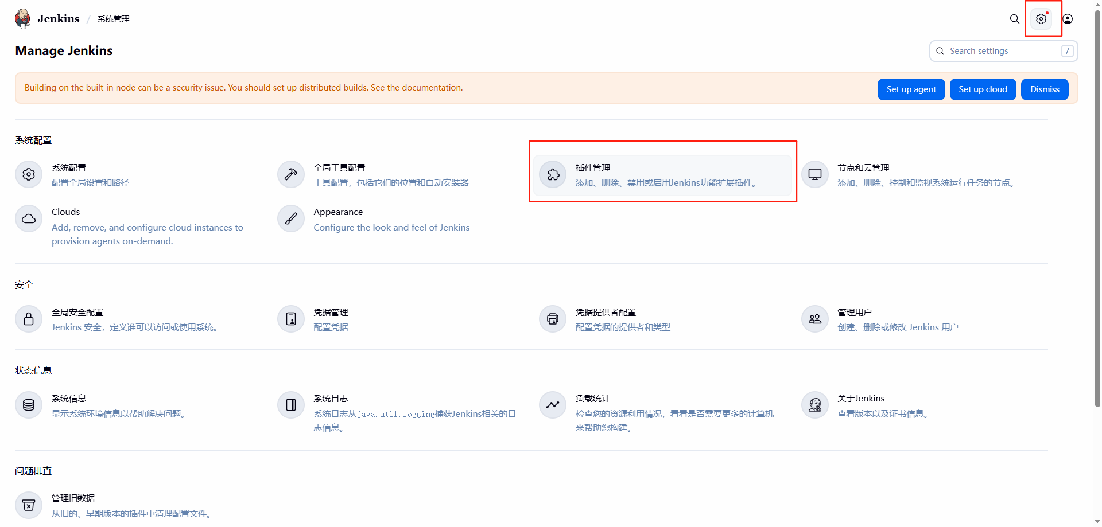
Task: Click description '配置全局设置和路径'
Action: click(x=91, y=183)
